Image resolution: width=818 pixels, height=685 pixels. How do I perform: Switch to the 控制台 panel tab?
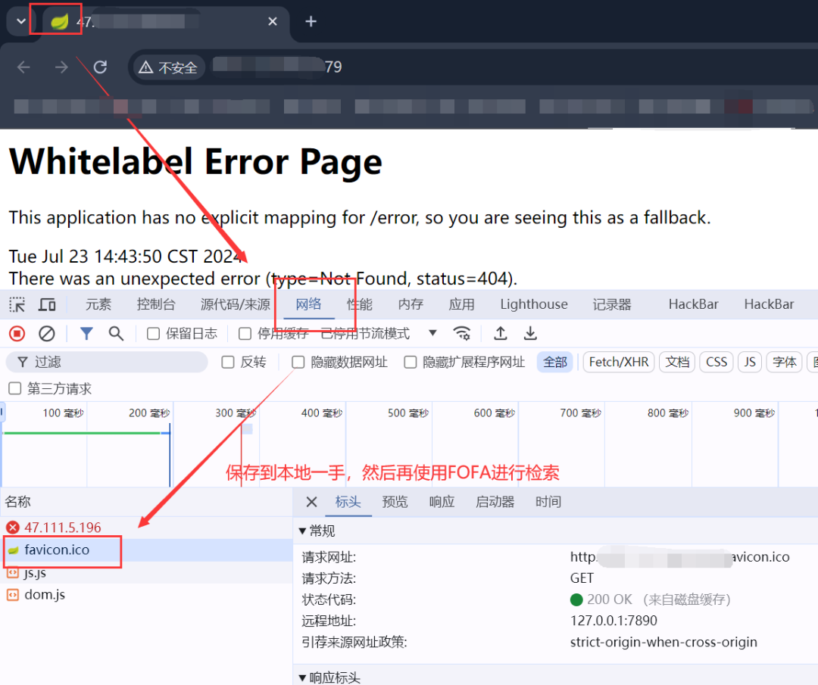click(156, 304)
